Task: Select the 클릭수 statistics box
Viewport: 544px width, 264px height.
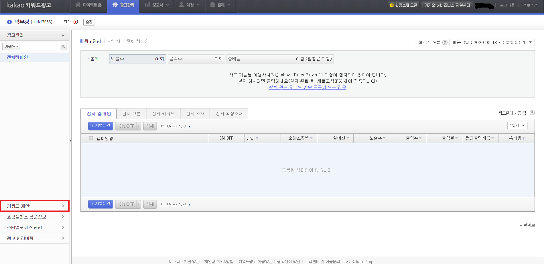Action: pos(196,59)
